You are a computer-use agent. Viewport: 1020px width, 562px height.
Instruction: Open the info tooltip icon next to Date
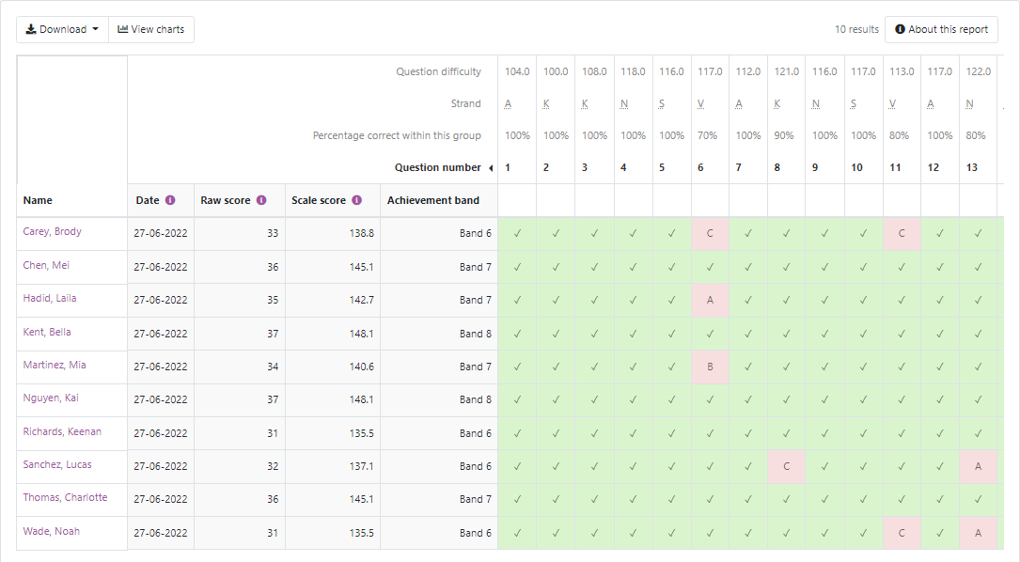tap(171, 200)
